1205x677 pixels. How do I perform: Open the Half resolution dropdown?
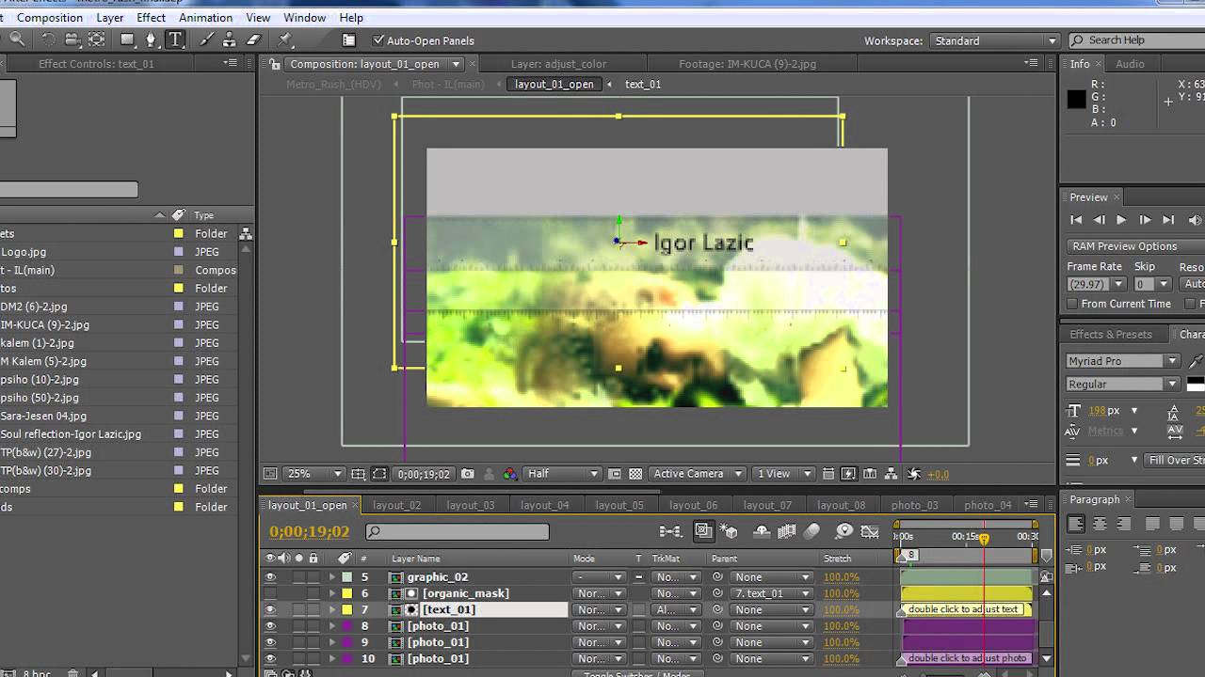pyautogui.click(x=562, y=474)
